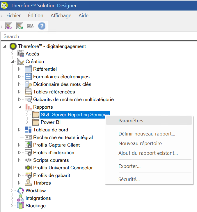Open the Aide menu
The image size is (197, 212).
tap(84, 15)
